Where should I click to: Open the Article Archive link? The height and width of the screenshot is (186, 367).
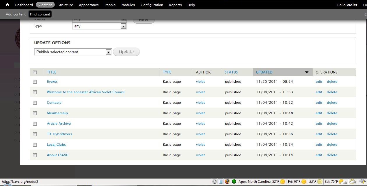59,124
